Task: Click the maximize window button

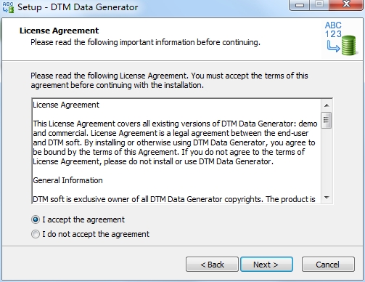Action: [x=319, y=5]
